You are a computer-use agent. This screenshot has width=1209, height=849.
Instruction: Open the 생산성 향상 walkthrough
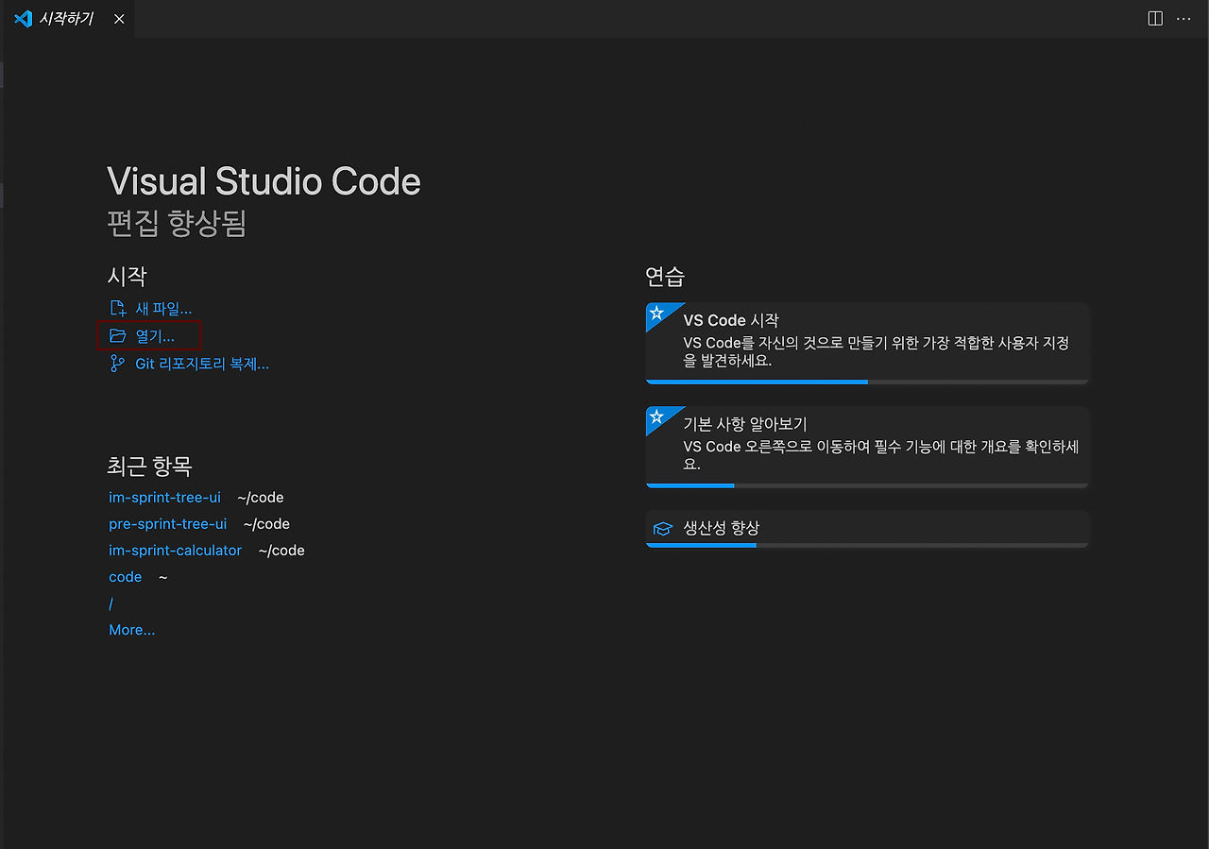pyautogui.click(x=867, y=529)
